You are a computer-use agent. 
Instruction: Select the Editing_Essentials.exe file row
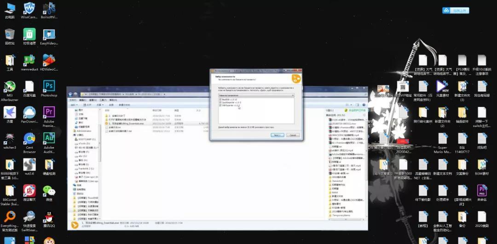[x=127, y=123]
